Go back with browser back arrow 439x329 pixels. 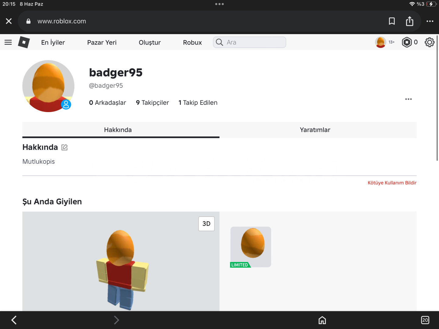[14, 320]
